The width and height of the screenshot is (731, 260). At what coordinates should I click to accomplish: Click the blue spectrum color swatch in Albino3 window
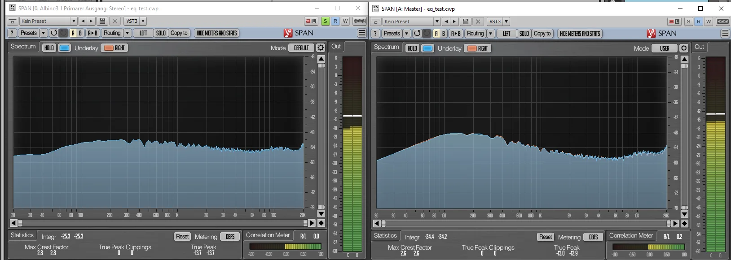coord(65,48)
